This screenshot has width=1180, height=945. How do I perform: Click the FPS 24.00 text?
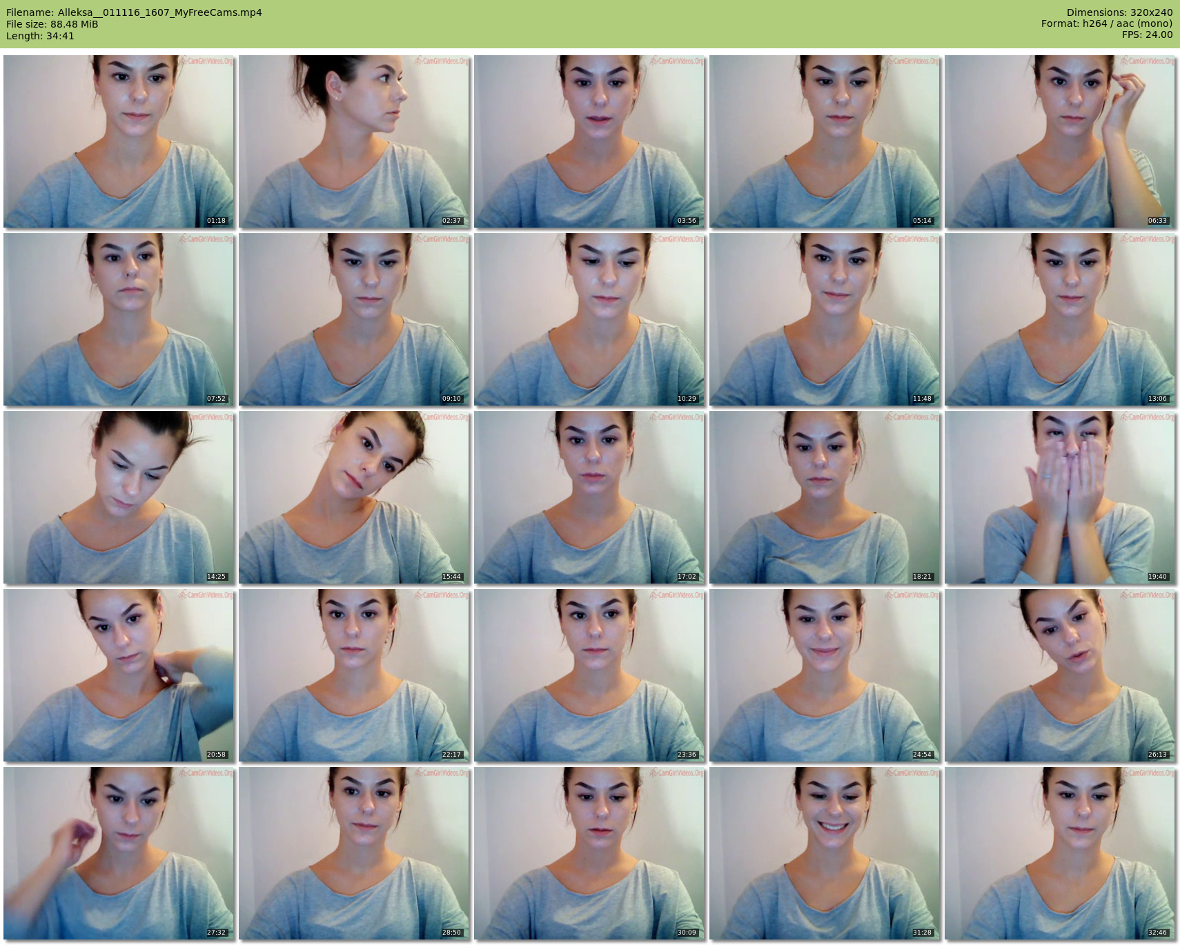pos(1147,34)
